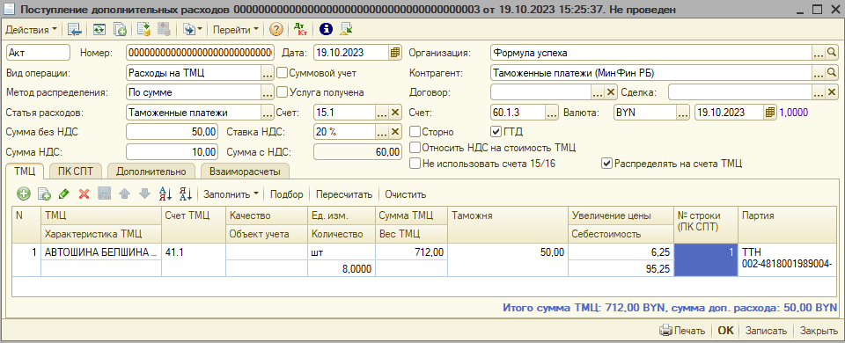Open the Действия dropdown menu
The height and width of the screenshot is (343, 845).
(x=31, y=30)
